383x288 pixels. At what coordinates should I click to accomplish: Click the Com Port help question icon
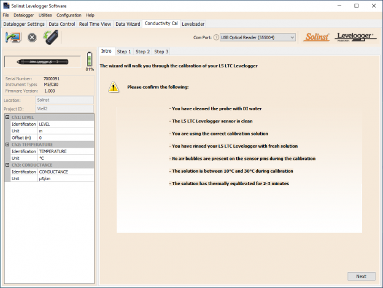point(215,37)
